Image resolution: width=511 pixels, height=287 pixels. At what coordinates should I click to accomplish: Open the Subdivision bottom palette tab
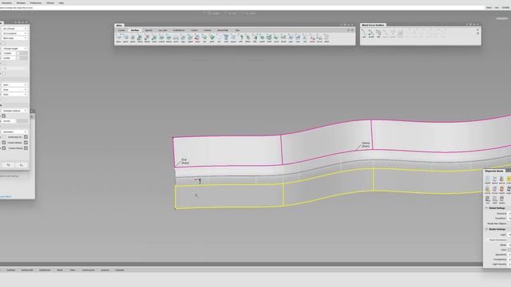45,270
